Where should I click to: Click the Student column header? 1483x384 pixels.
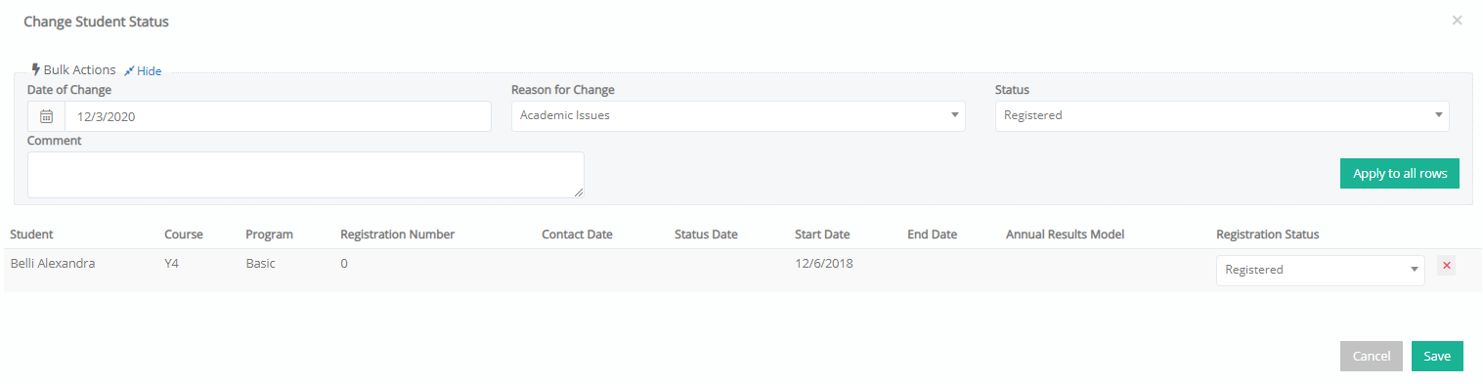31,235
